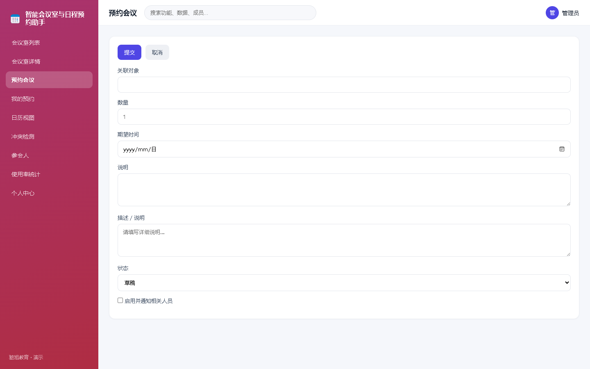Open the date picker calendar icon
Viewport: 590px width, 369px height.
(562, 149)
